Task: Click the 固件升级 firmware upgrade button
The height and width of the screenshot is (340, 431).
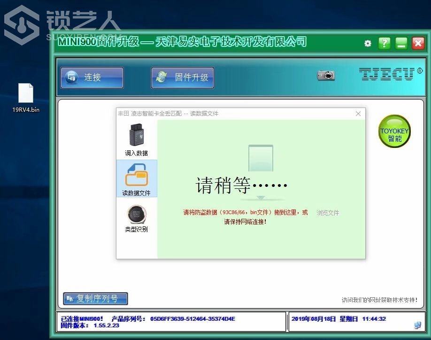Action: pos(183,77)
